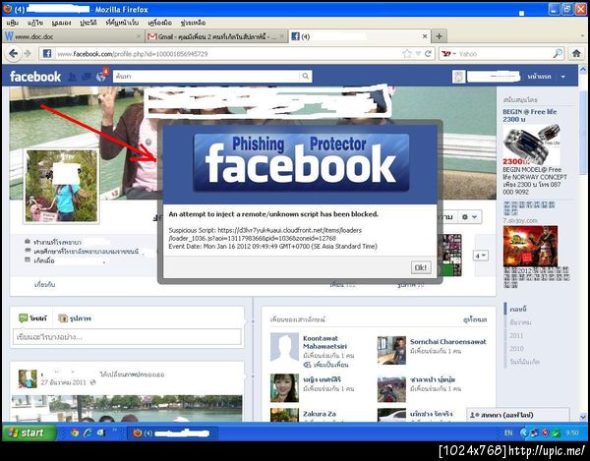The height and width of the screenshot is (461, 590).
Task: Click the warrior game advertisement image
Action: pyautogui.click(x=530, y=247)
